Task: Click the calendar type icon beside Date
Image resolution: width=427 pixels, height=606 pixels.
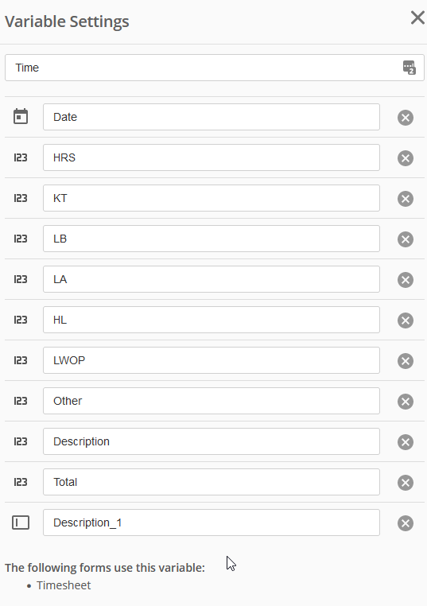Action: pos(21,116)
